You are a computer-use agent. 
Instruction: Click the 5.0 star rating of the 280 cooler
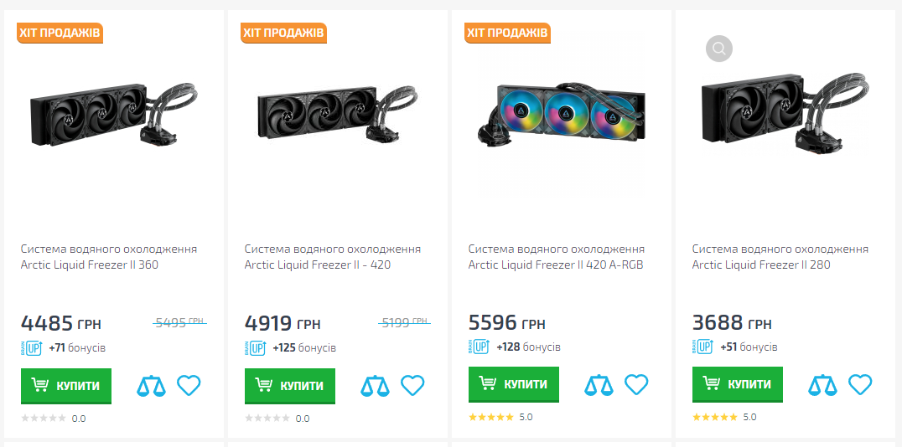724,417
